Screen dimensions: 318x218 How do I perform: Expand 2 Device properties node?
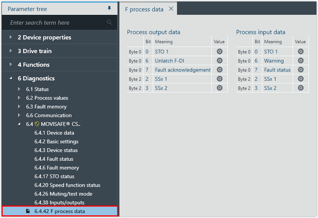pos(11,38)
